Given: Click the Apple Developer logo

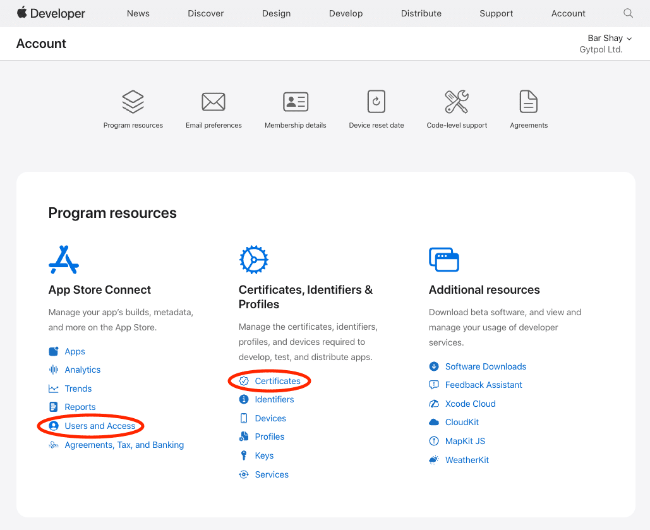Looking at the screenshot, I should [51, 13].
